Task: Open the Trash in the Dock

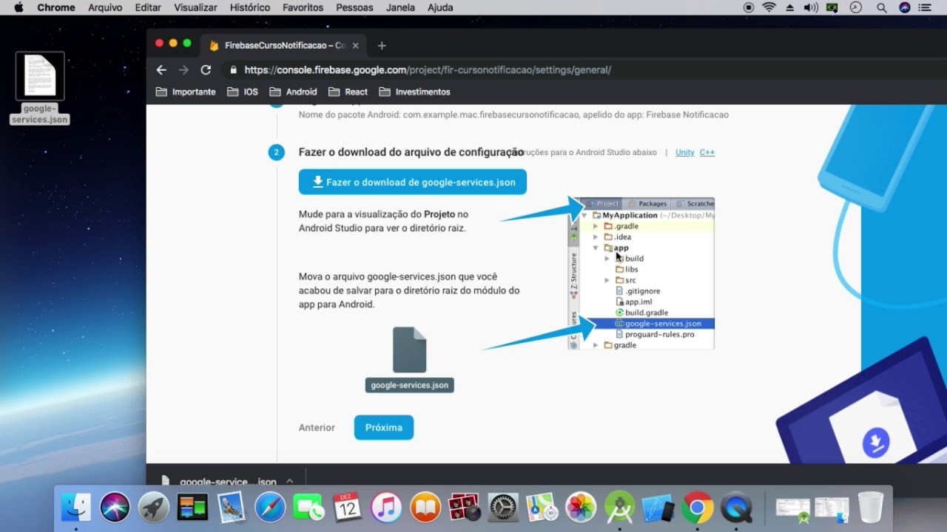Action: tap(871, 508)
